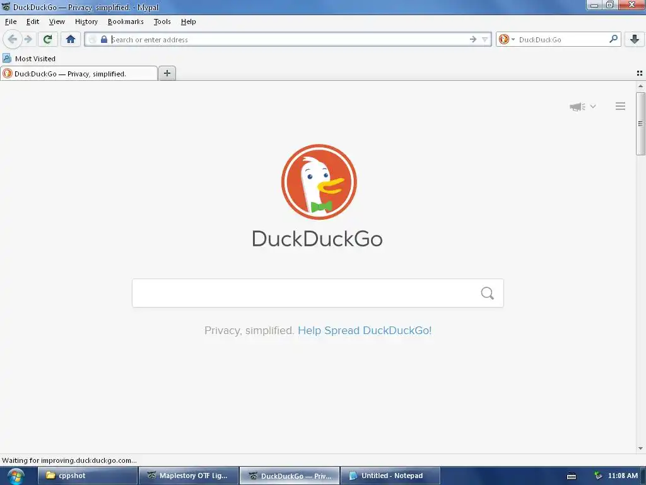Click the DuckDuckGo duck logo

[319, 182]
